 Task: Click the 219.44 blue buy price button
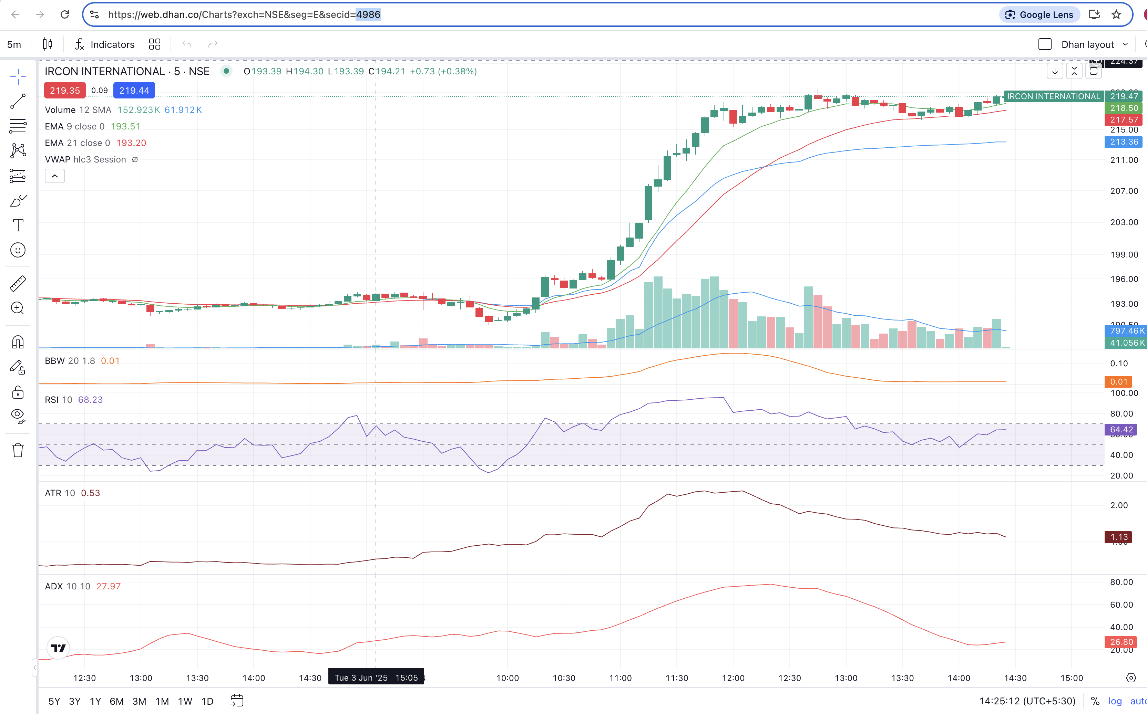pyautogui.click(x=134, y=91)
